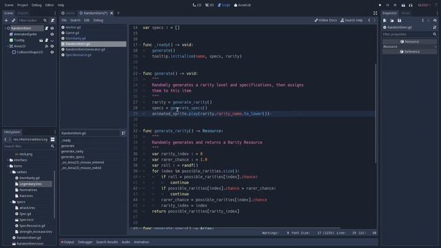Collapse the specs folder
This screenshot has width=441, height=248.
coord(11,202)
